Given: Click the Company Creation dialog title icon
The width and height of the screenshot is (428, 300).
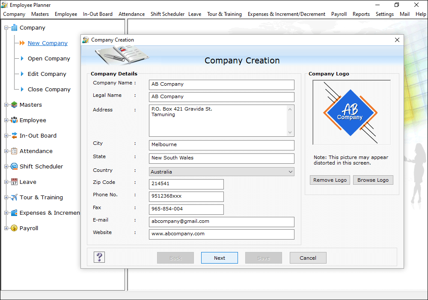Looking at the screenshot, I should (86, 40).
